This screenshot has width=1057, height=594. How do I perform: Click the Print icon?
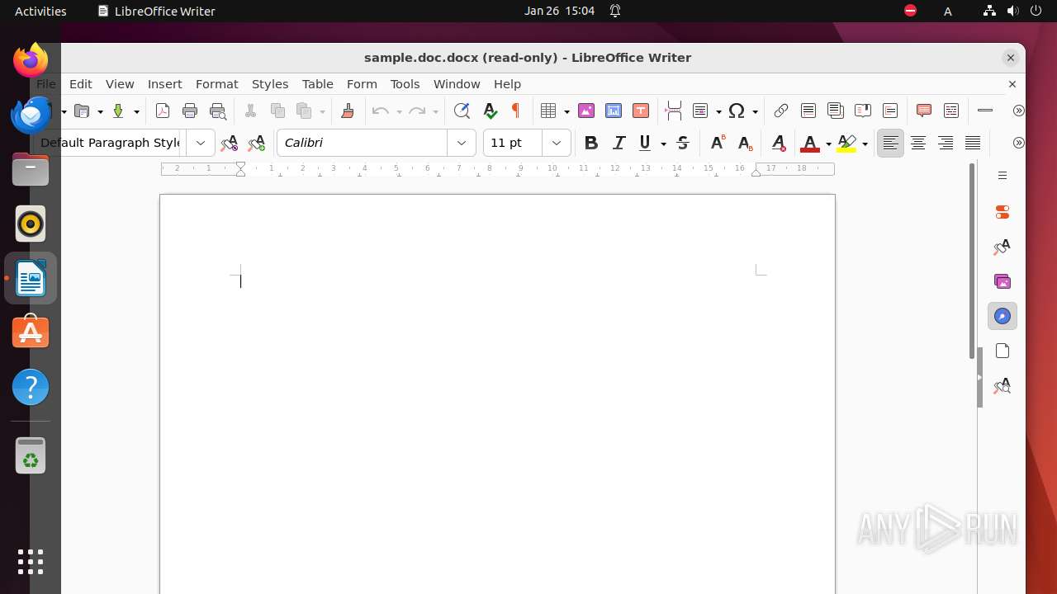(190, 111)
